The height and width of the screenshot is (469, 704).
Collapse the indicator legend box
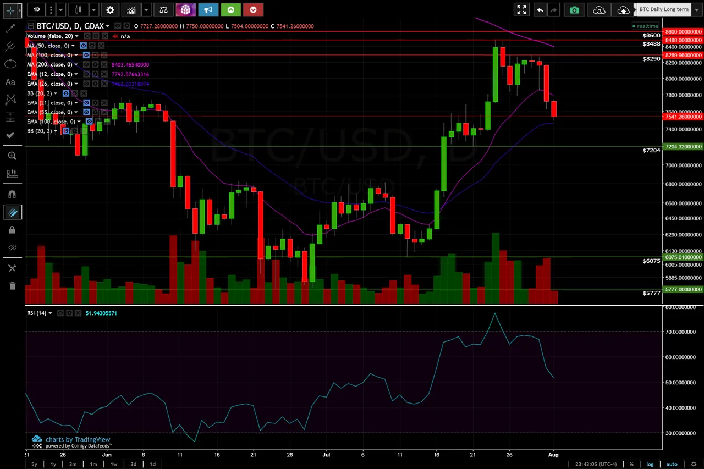pyautogui.click(x=31, y=26)
